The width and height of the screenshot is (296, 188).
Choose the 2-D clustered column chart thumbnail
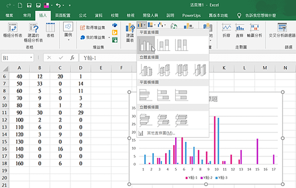coord(146,45)
